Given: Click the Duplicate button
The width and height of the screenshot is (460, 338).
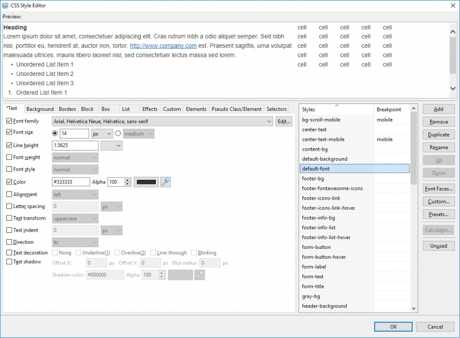Looking at the screenshot, I should [438, 135].
